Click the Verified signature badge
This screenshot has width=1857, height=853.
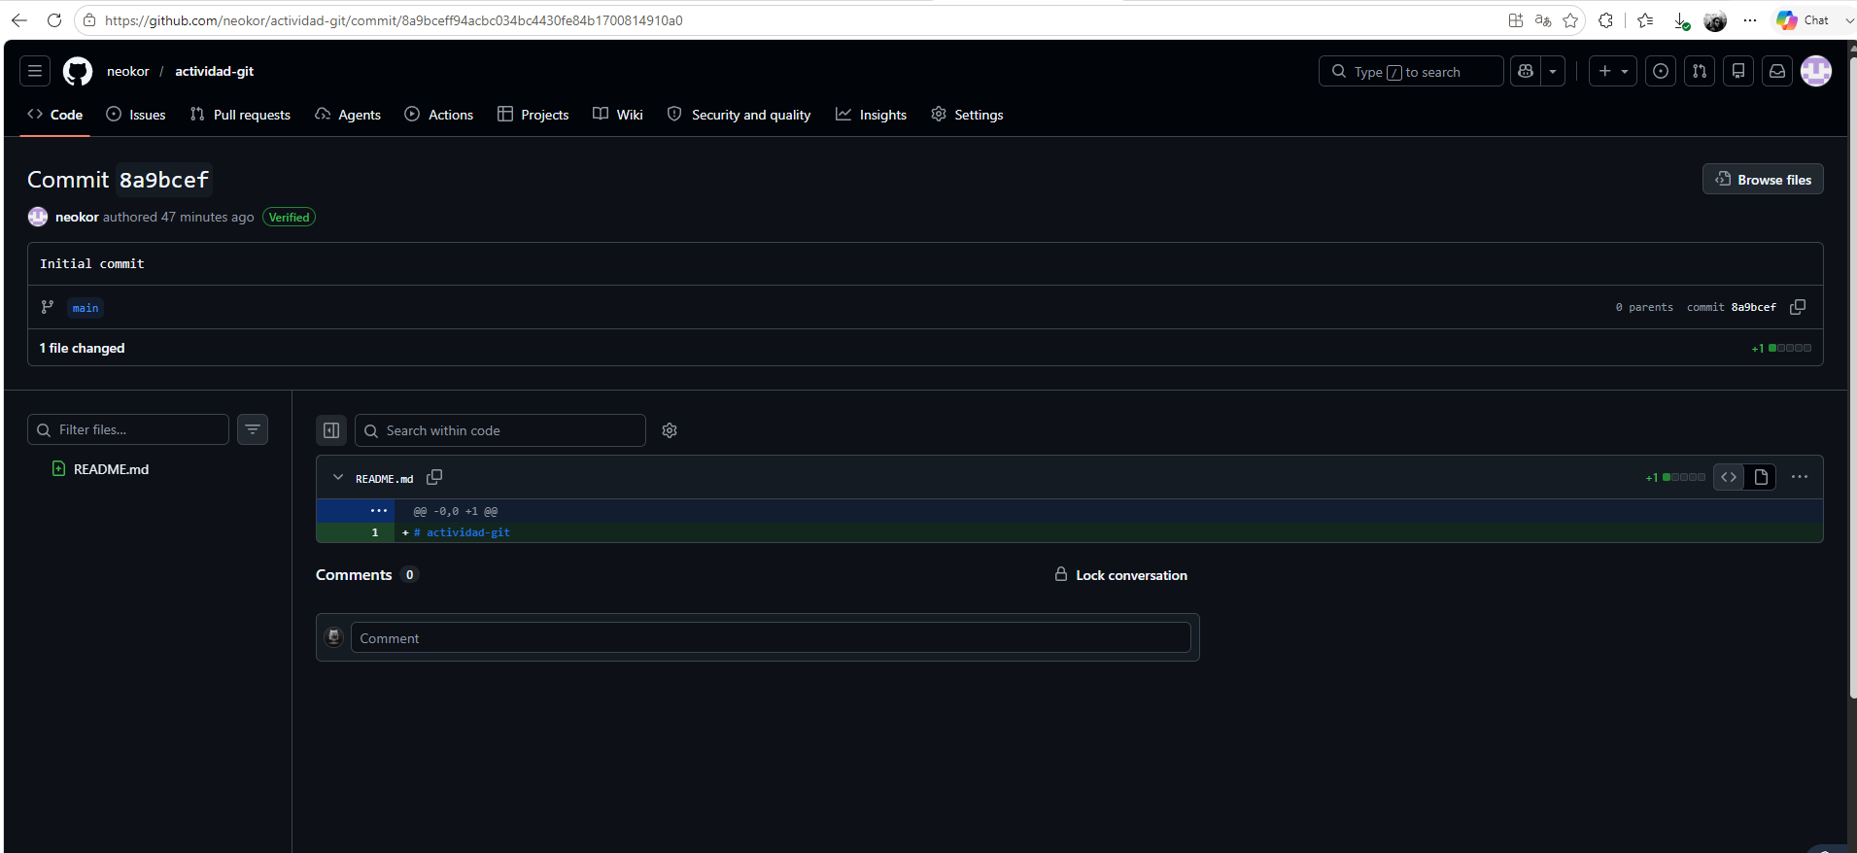(289, 217)
